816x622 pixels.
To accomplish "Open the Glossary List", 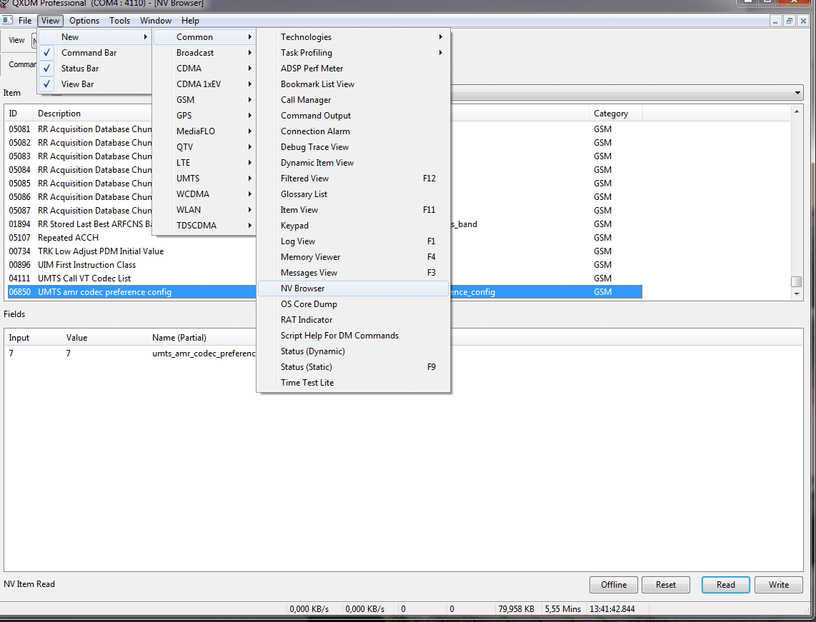I will click(354, 194).
